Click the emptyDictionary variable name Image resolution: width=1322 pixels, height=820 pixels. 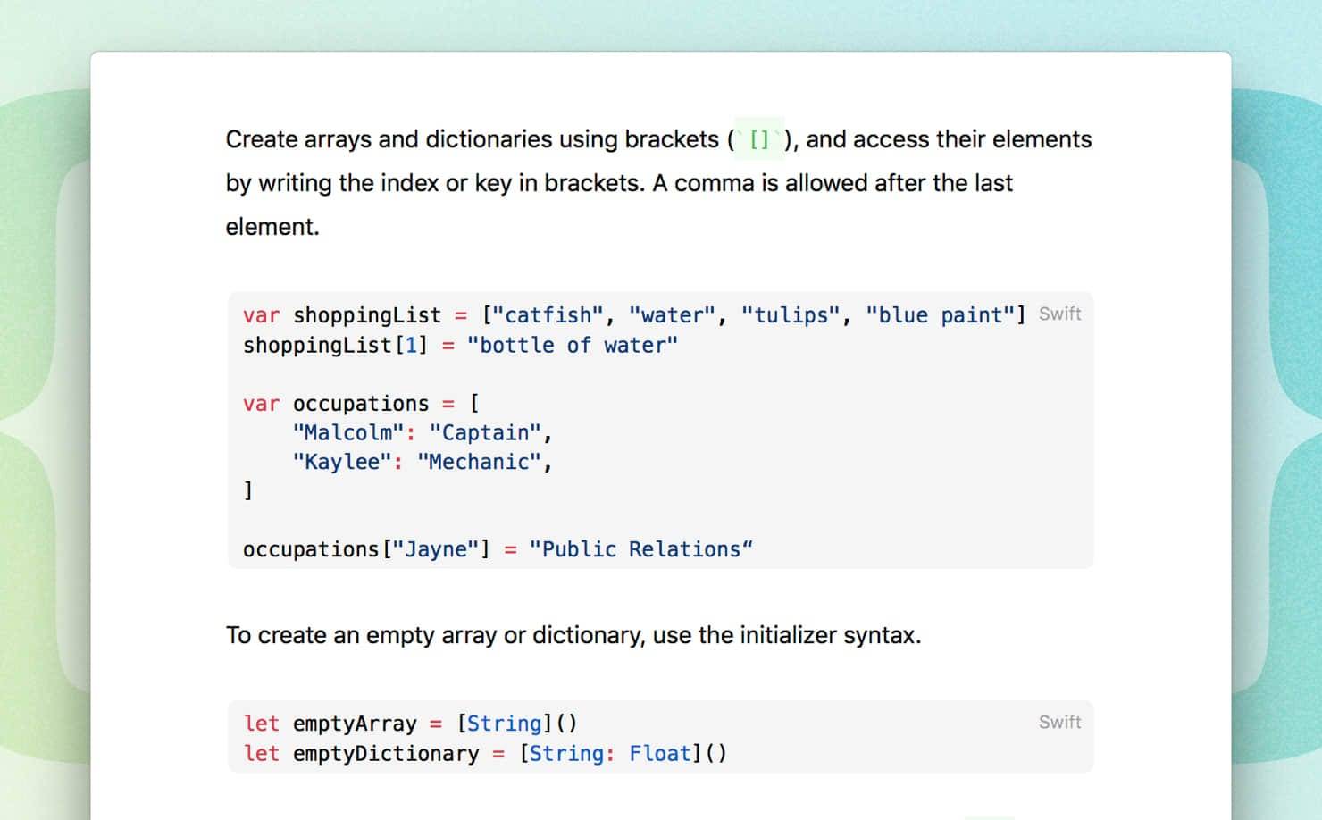[386, 754]
